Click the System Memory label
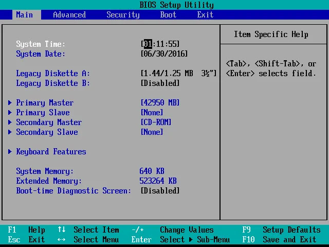Screen dimensions: 329x247 [45, 171]
